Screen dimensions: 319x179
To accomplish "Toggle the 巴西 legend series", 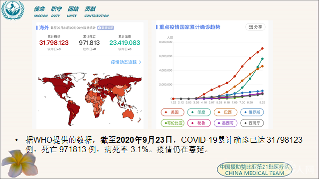I will coord(225,112).
